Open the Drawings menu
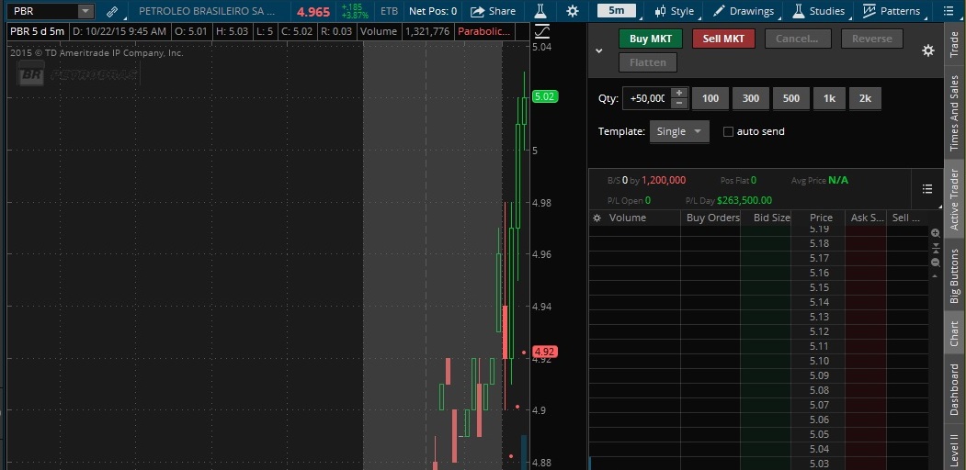The width and height of the screenshot is (966, 470). click(x=743, y=11)
